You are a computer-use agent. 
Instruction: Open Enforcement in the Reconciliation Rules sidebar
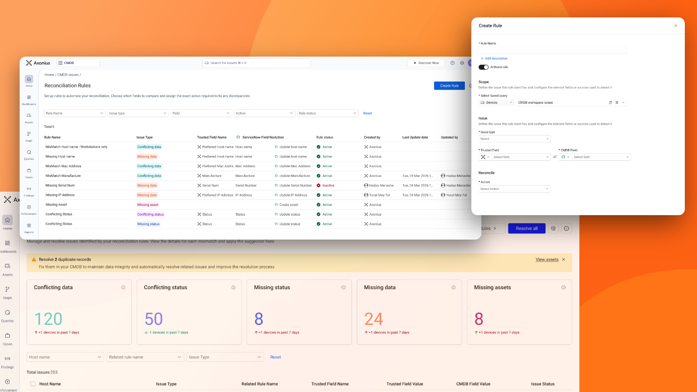coord(29,210)
